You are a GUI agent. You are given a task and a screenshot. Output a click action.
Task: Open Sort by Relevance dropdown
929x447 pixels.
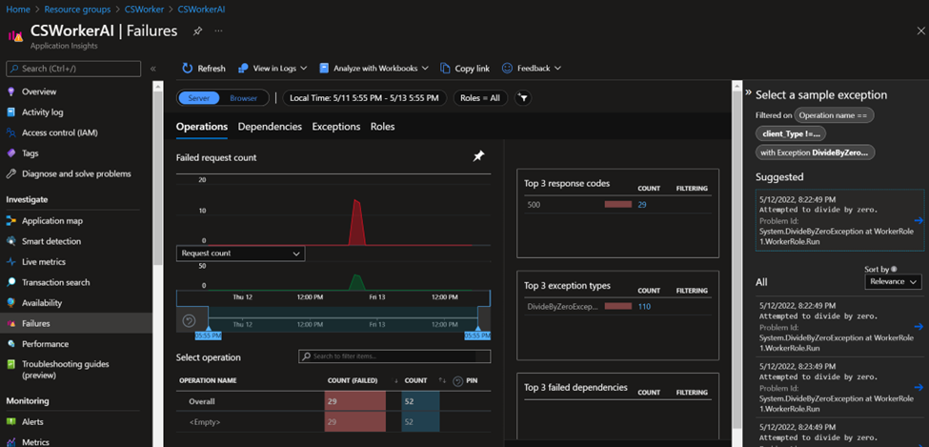click(893, 281)
